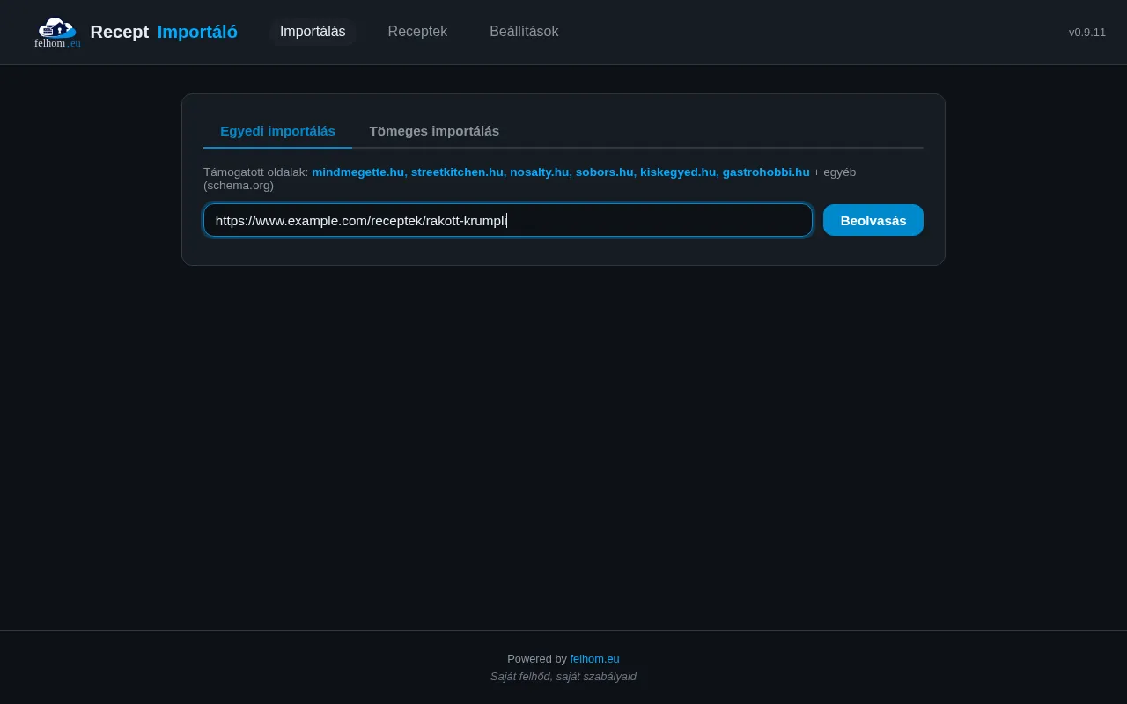Go to the Receptek page

click(x=417, y=32)
